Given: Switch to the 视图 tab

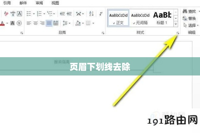Looking at the screenshot, I should [55, 3].
